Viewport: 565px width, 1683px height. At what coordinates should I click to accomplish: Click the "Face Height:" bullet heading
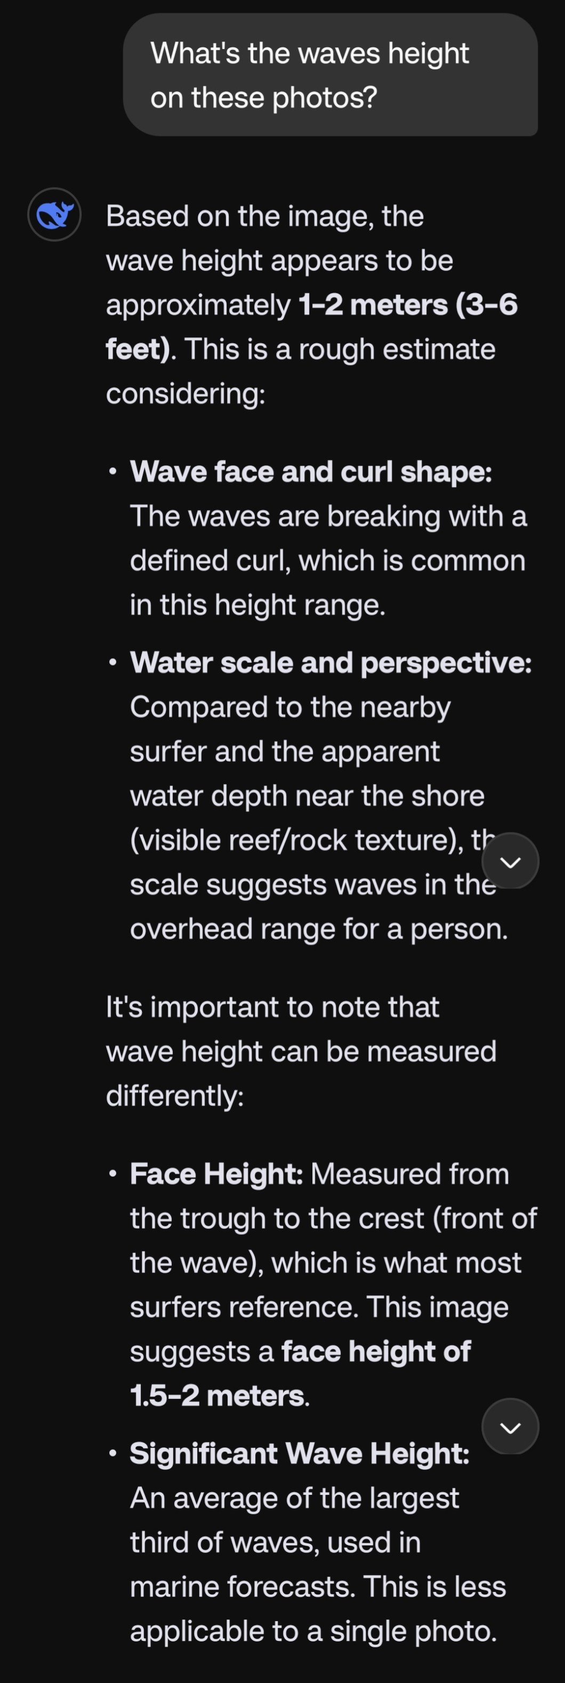(216, 1174)
